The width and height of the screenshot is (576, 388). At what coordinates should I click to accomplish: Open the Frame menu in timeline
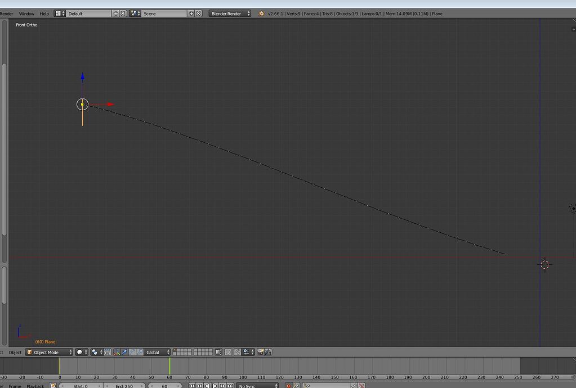pyautogui.click(x=15, y=386)
